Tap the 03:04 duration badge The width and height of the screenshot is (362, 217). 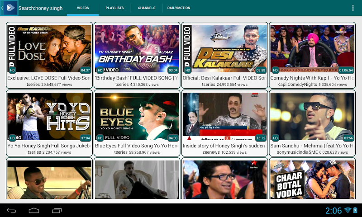(173, 70)
